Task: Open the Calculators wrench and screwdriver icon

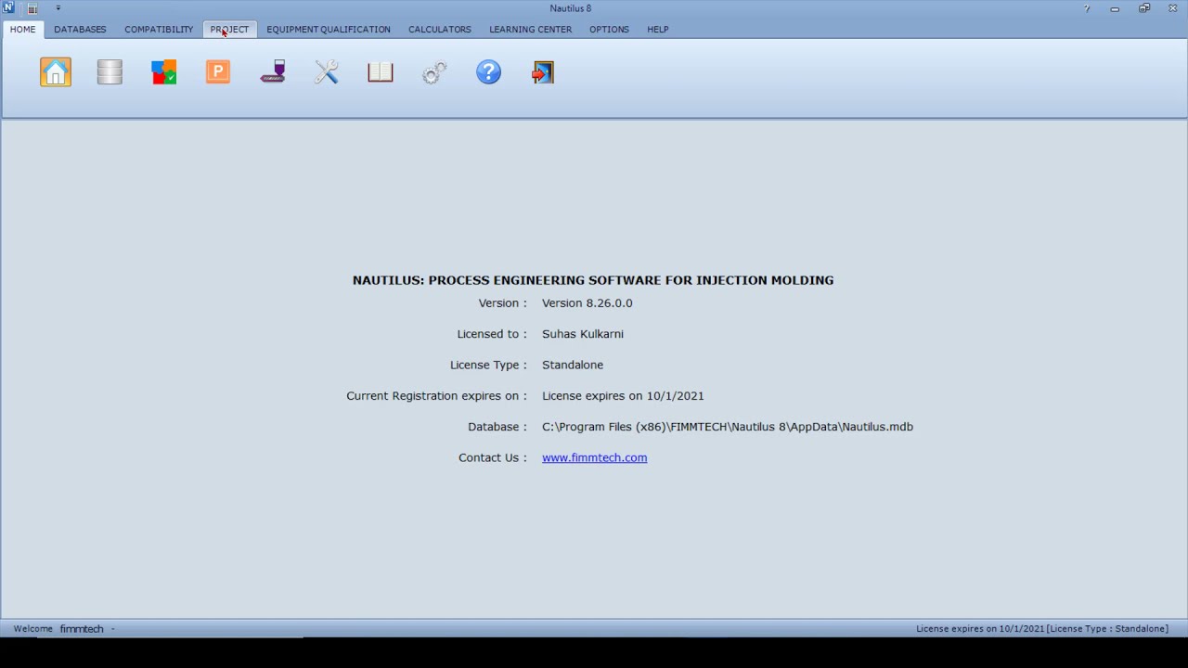Action: click(327, 72)
